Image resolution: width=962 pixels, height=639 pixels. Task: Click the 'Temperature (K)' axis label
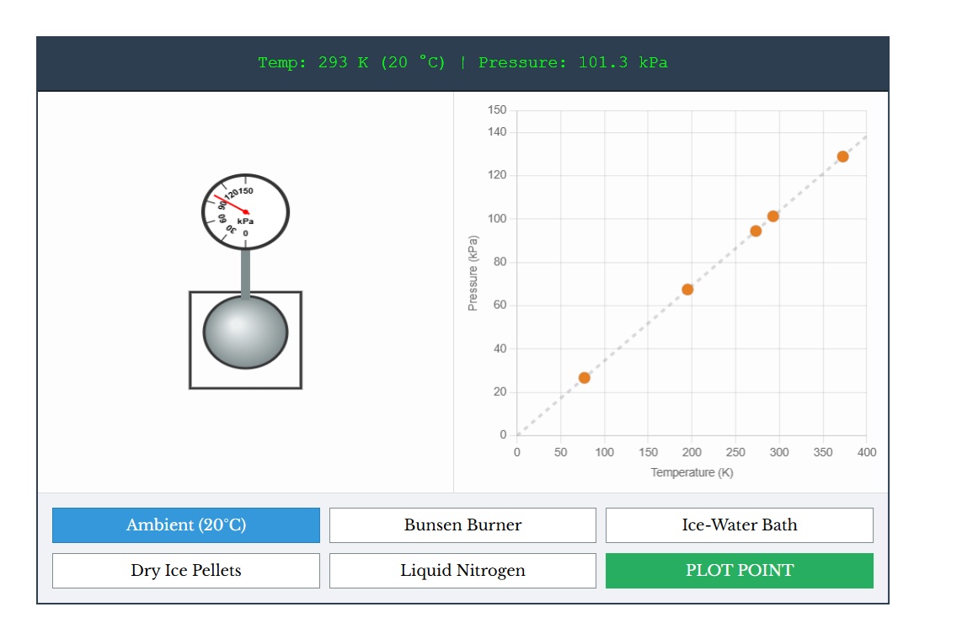pyautogui.click(x=692, y=472)
